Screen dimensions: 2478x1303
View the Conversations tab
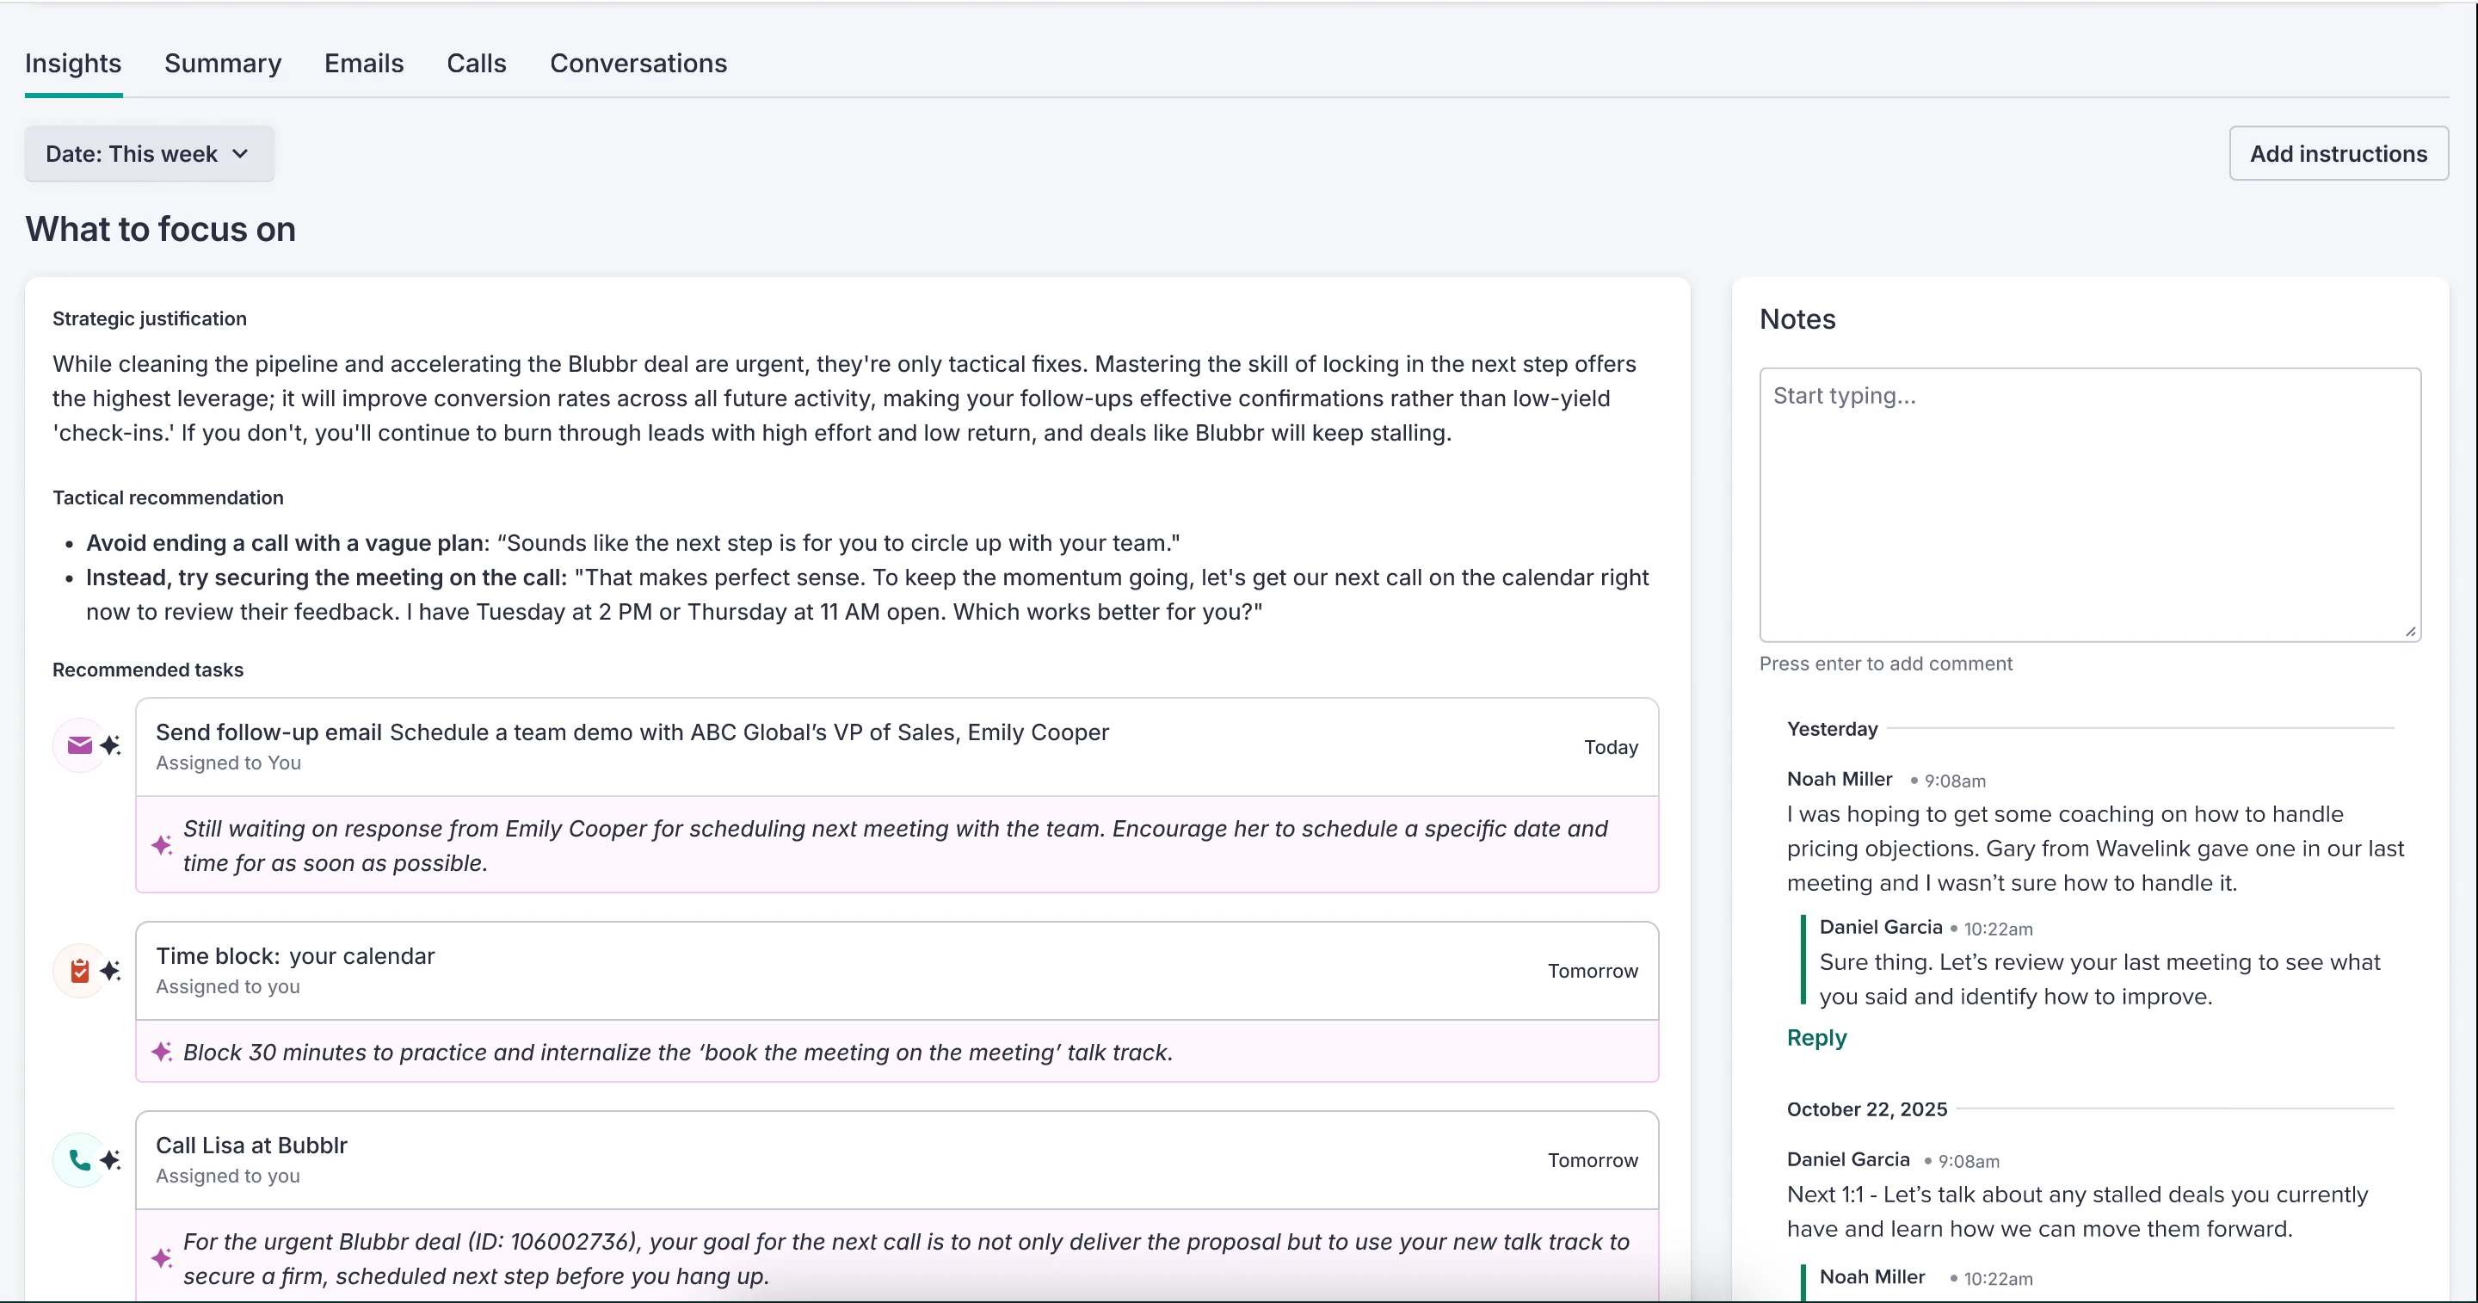tap(638, 64)
